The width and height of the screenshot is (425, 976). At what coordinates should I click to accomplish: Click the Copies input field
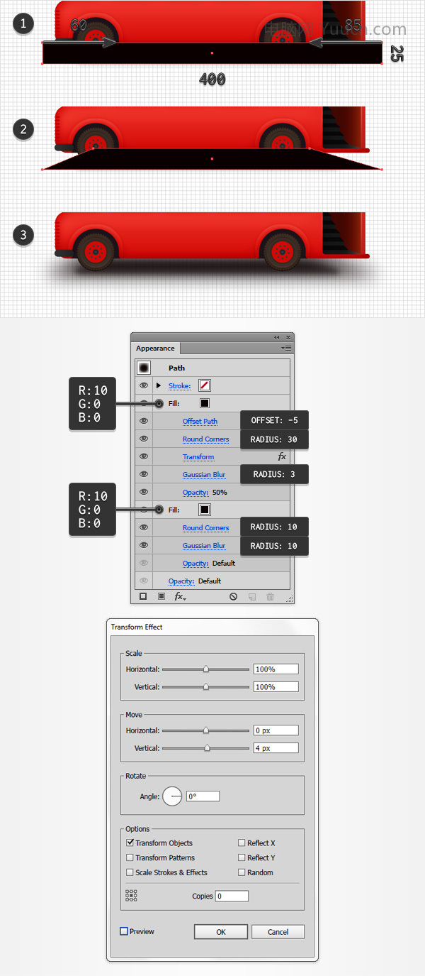232,896
